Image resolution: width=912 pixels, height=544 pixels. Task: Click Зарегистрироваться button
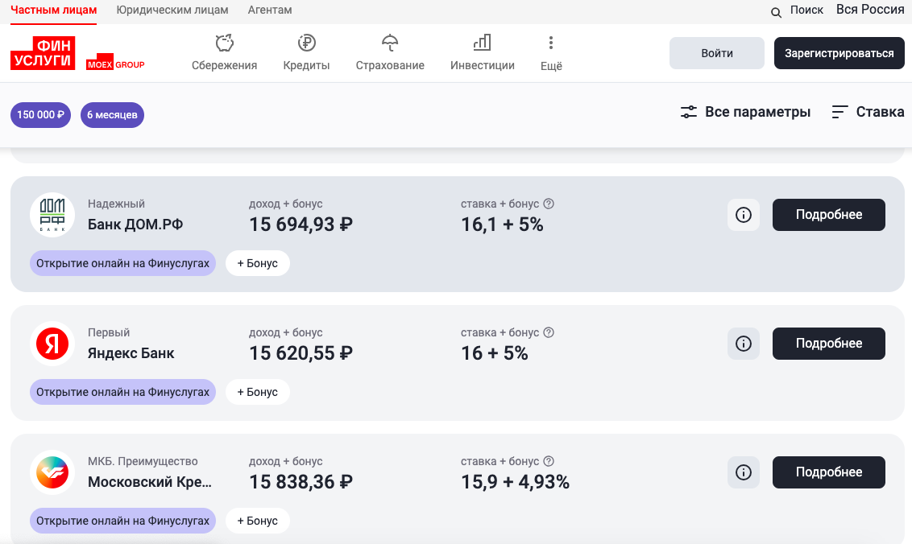(839, 53)
